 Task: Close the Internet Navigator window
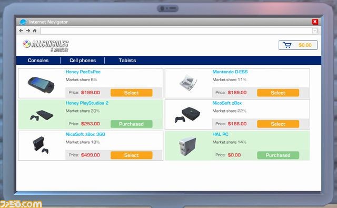(315, 22)
